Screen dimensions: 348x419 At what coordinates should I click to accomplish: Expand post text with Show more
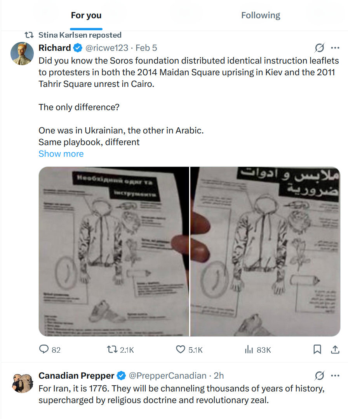[x=61, y=154]
